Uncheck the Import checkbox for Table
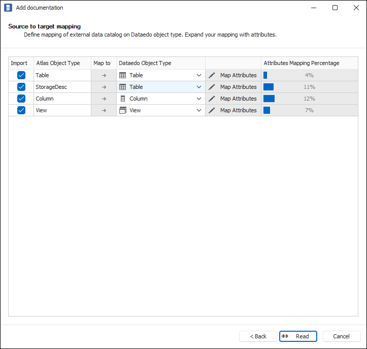367x349 pixels. pos(21,75)
